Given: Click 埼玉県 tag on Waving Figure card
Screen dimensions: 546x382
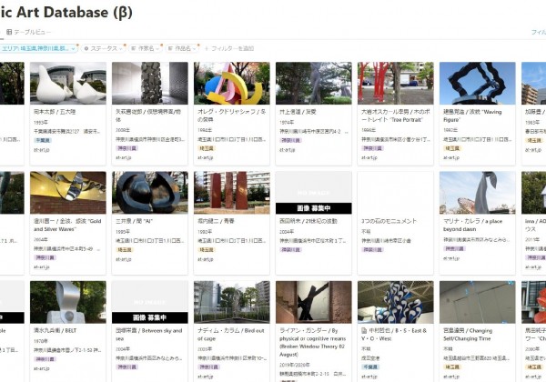Looking at the screenshot, I should point(452,148).
